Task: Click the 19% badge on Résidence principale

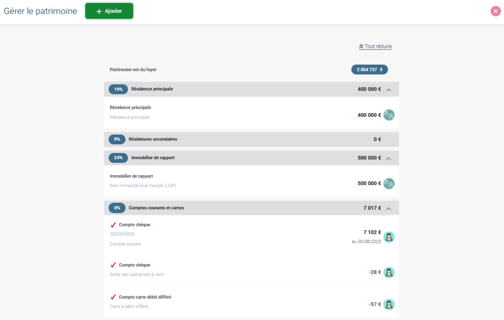Action: point(118,89)
